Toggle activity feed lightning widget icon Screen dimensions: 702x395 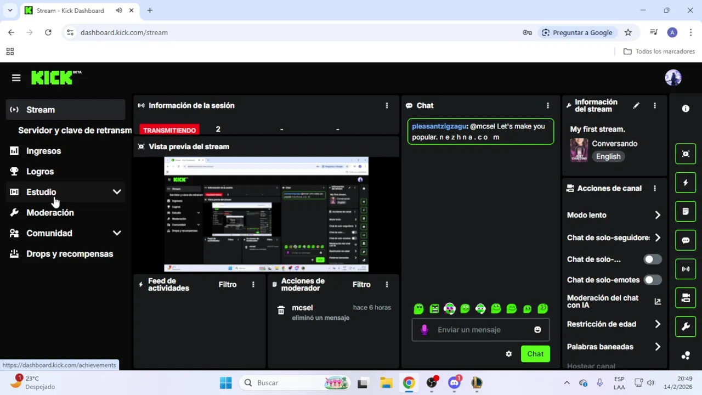686,183
